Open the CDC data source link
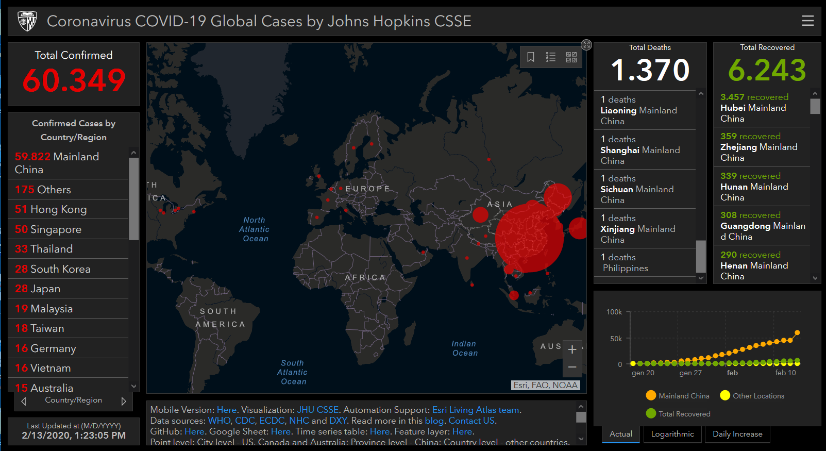826x451 pixels. point(245,421)
